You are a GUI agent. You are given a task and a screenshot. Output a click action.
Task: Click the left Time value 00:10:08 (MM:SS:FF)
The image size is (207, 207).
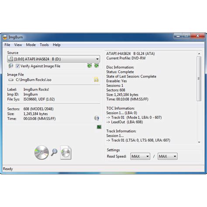[40, 119]
